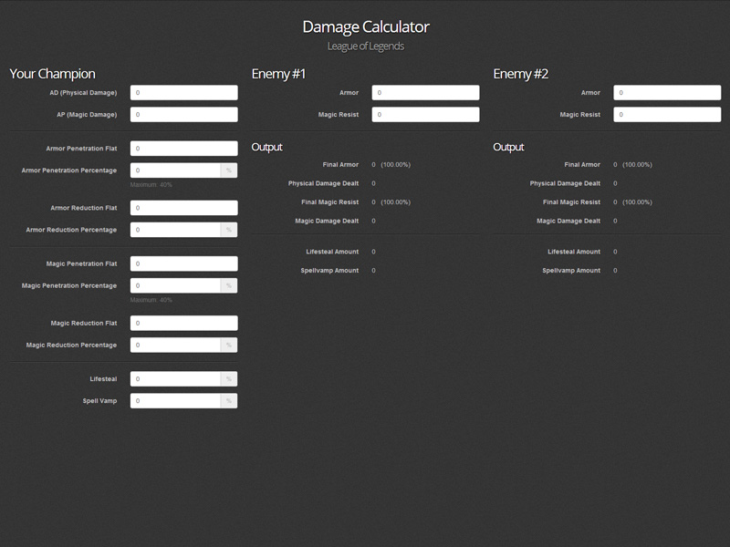This screenshot has height=547, width=730.
Task: Click the percent addon of Magic Penetration Percentage
Action: tap(229, 285)
